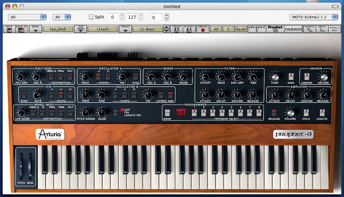The width and height of the screenshot is (344, 197).
Task: Click the split low value field showing 0
Action: (113, 17)
